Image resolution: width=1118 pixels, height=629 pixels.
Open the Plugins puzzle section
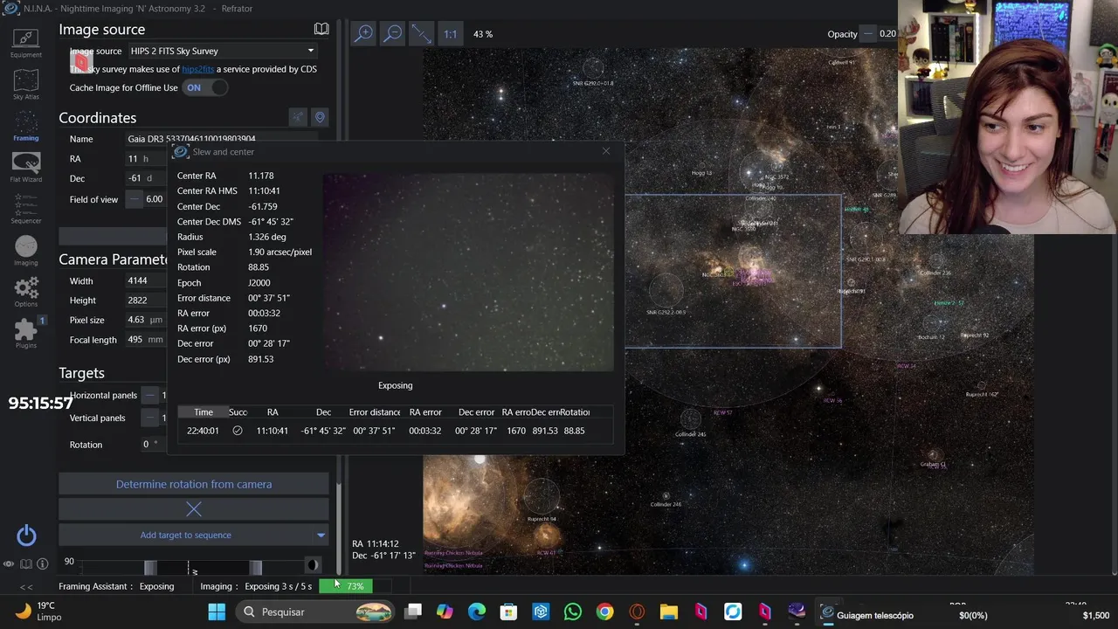click(25, 333)
